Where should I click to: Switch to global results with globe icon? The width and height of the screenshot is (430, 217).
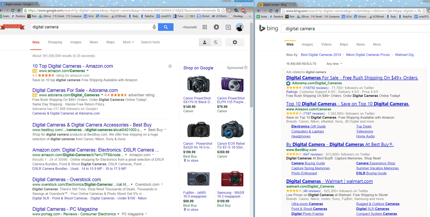[216, 42]
